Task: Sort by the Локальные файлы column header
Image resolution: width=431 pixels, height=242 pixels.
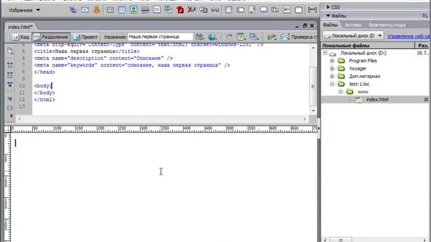Action: click(368, 46)
